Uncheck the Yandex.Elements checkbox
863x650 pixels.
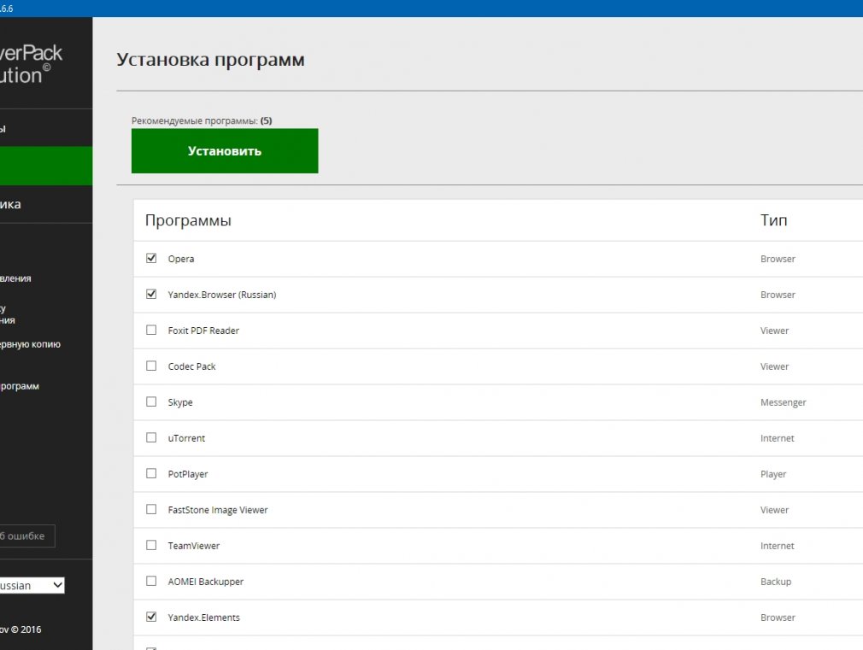coord(151,617)
